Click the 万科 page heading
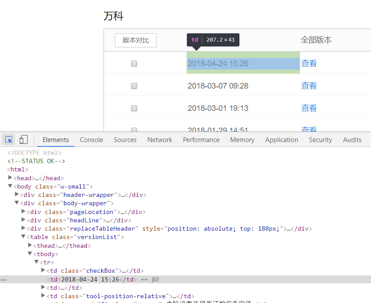 coord(113,16)
